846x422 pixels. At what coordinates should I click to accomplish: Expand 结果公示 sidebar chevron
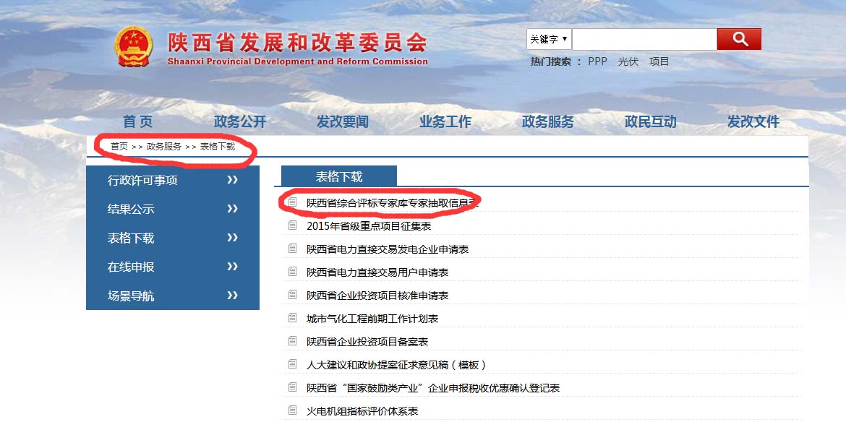232,209
